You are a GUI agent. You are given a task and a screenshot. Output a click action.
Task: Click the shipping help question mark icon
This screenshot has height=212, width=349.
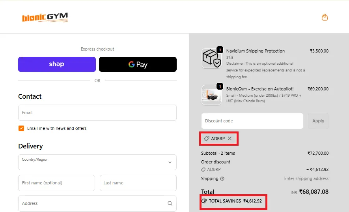[x=222, y=179]
